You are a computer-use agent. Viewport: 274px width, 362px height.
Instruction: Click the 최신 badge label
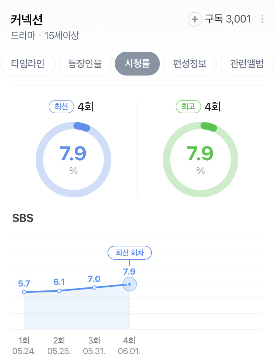tap(61, 107)
